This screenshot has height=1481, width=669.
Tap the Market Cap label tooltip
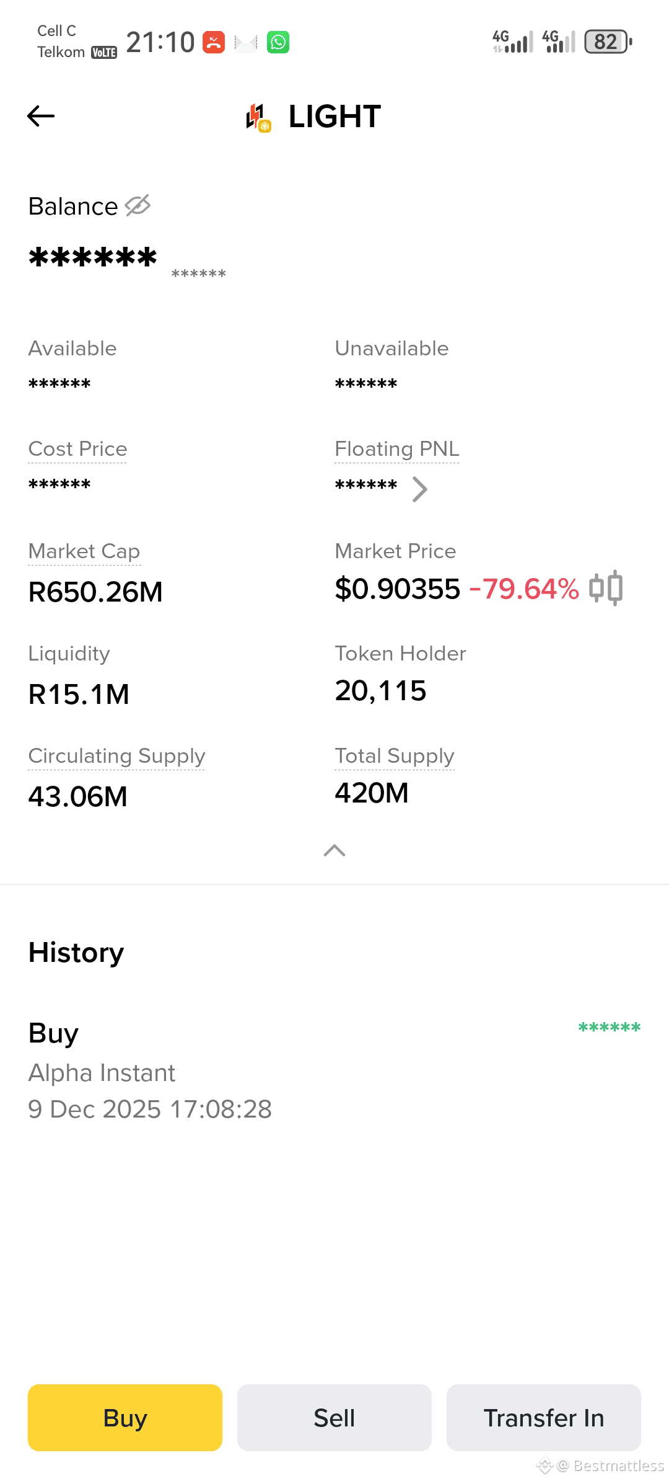84,551
